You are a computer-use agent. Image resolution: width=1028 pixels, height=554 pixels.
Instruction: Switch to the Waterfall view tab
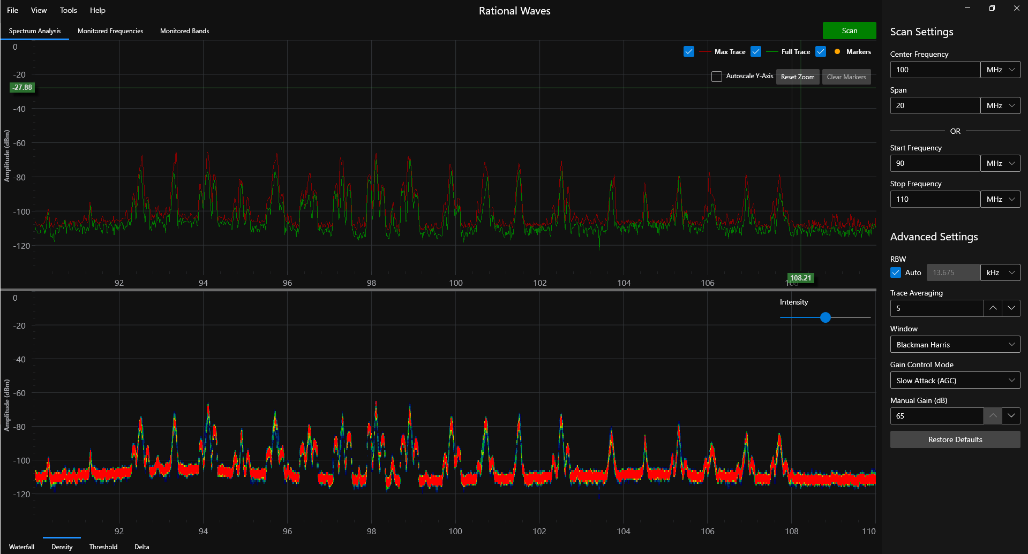tap(21, 547)
